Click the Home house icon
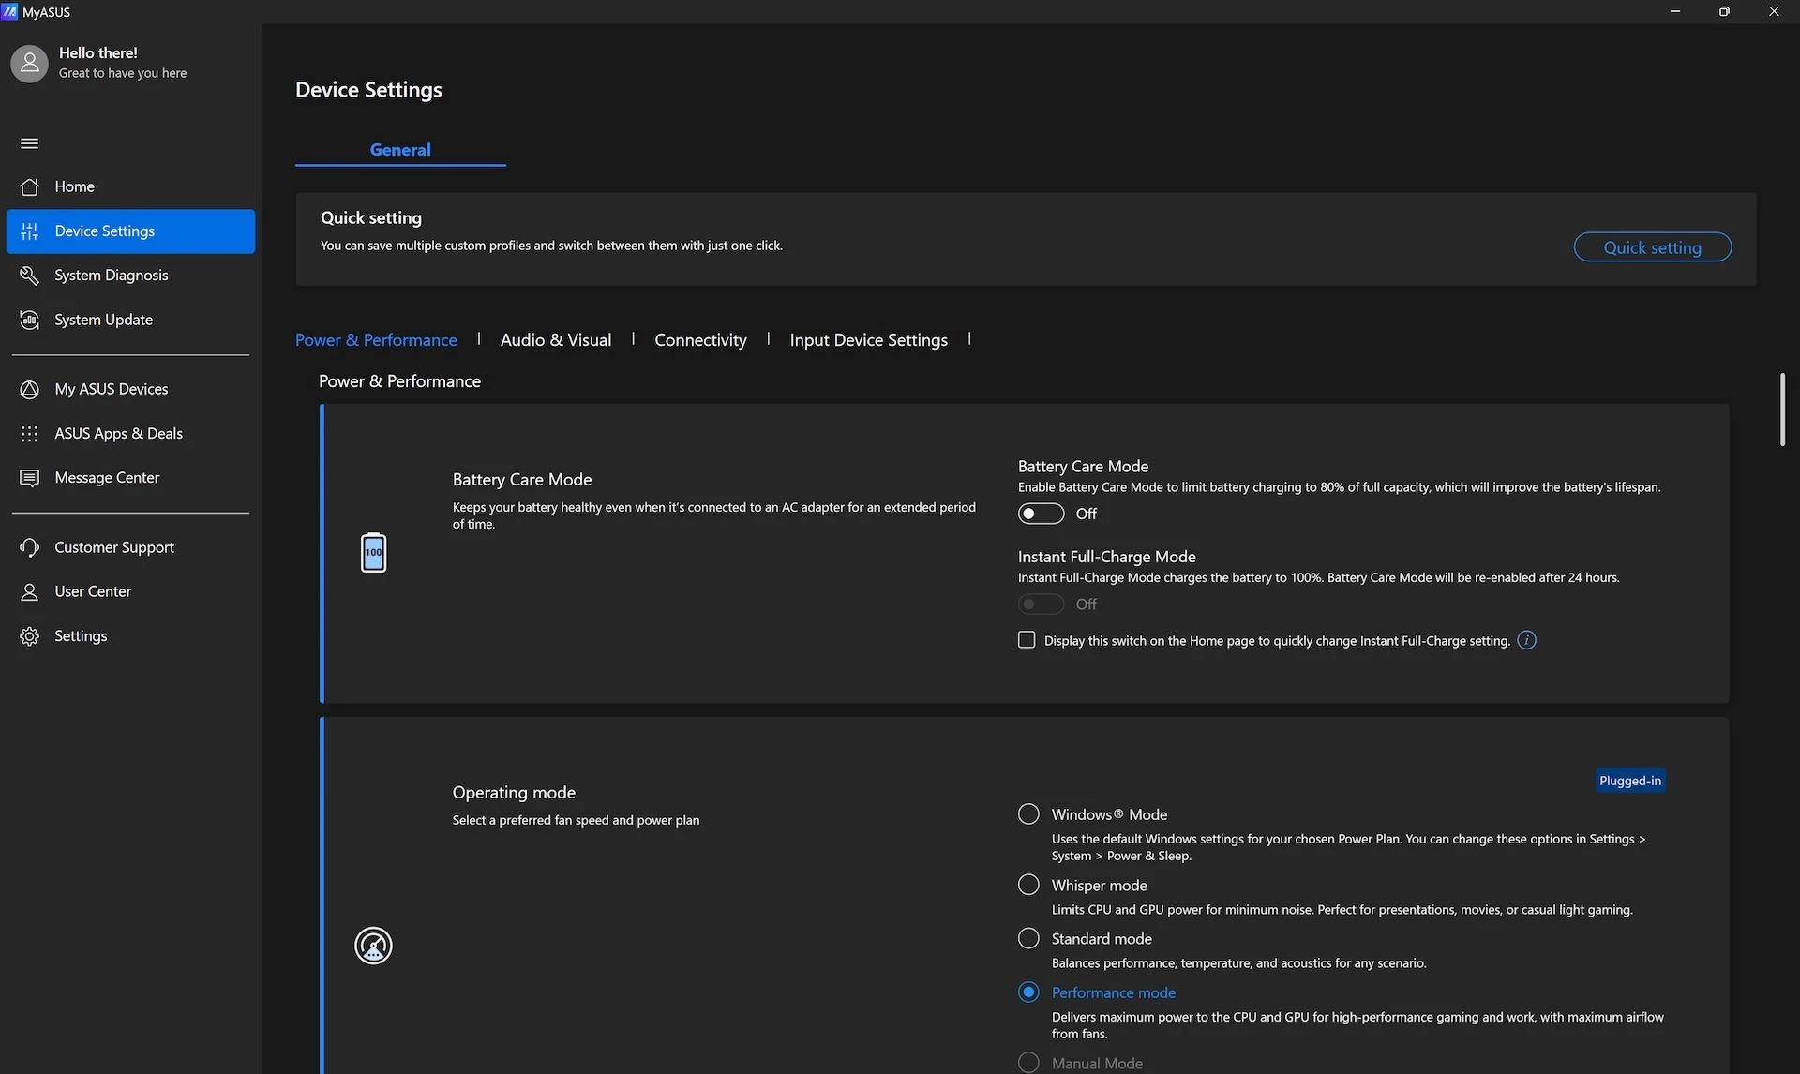This screenshot has width=1800, height=1074. (29, 186)
